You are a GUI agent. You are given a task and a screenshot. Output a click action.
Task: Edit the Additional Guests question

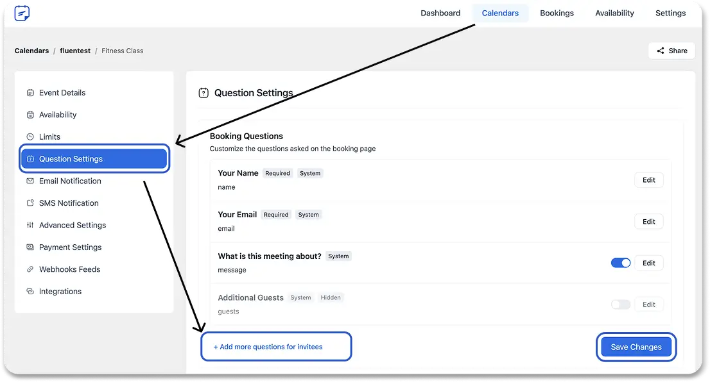(x=649, y=304)
